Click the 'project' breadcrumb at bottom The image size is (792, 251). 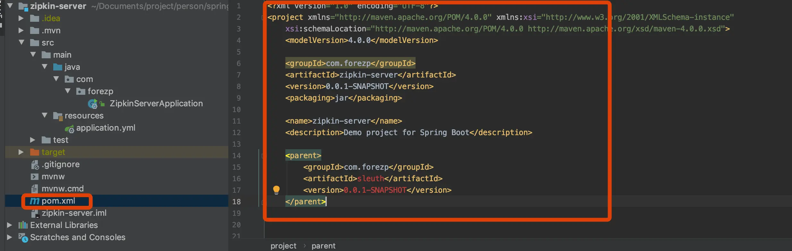click(283, 246)
